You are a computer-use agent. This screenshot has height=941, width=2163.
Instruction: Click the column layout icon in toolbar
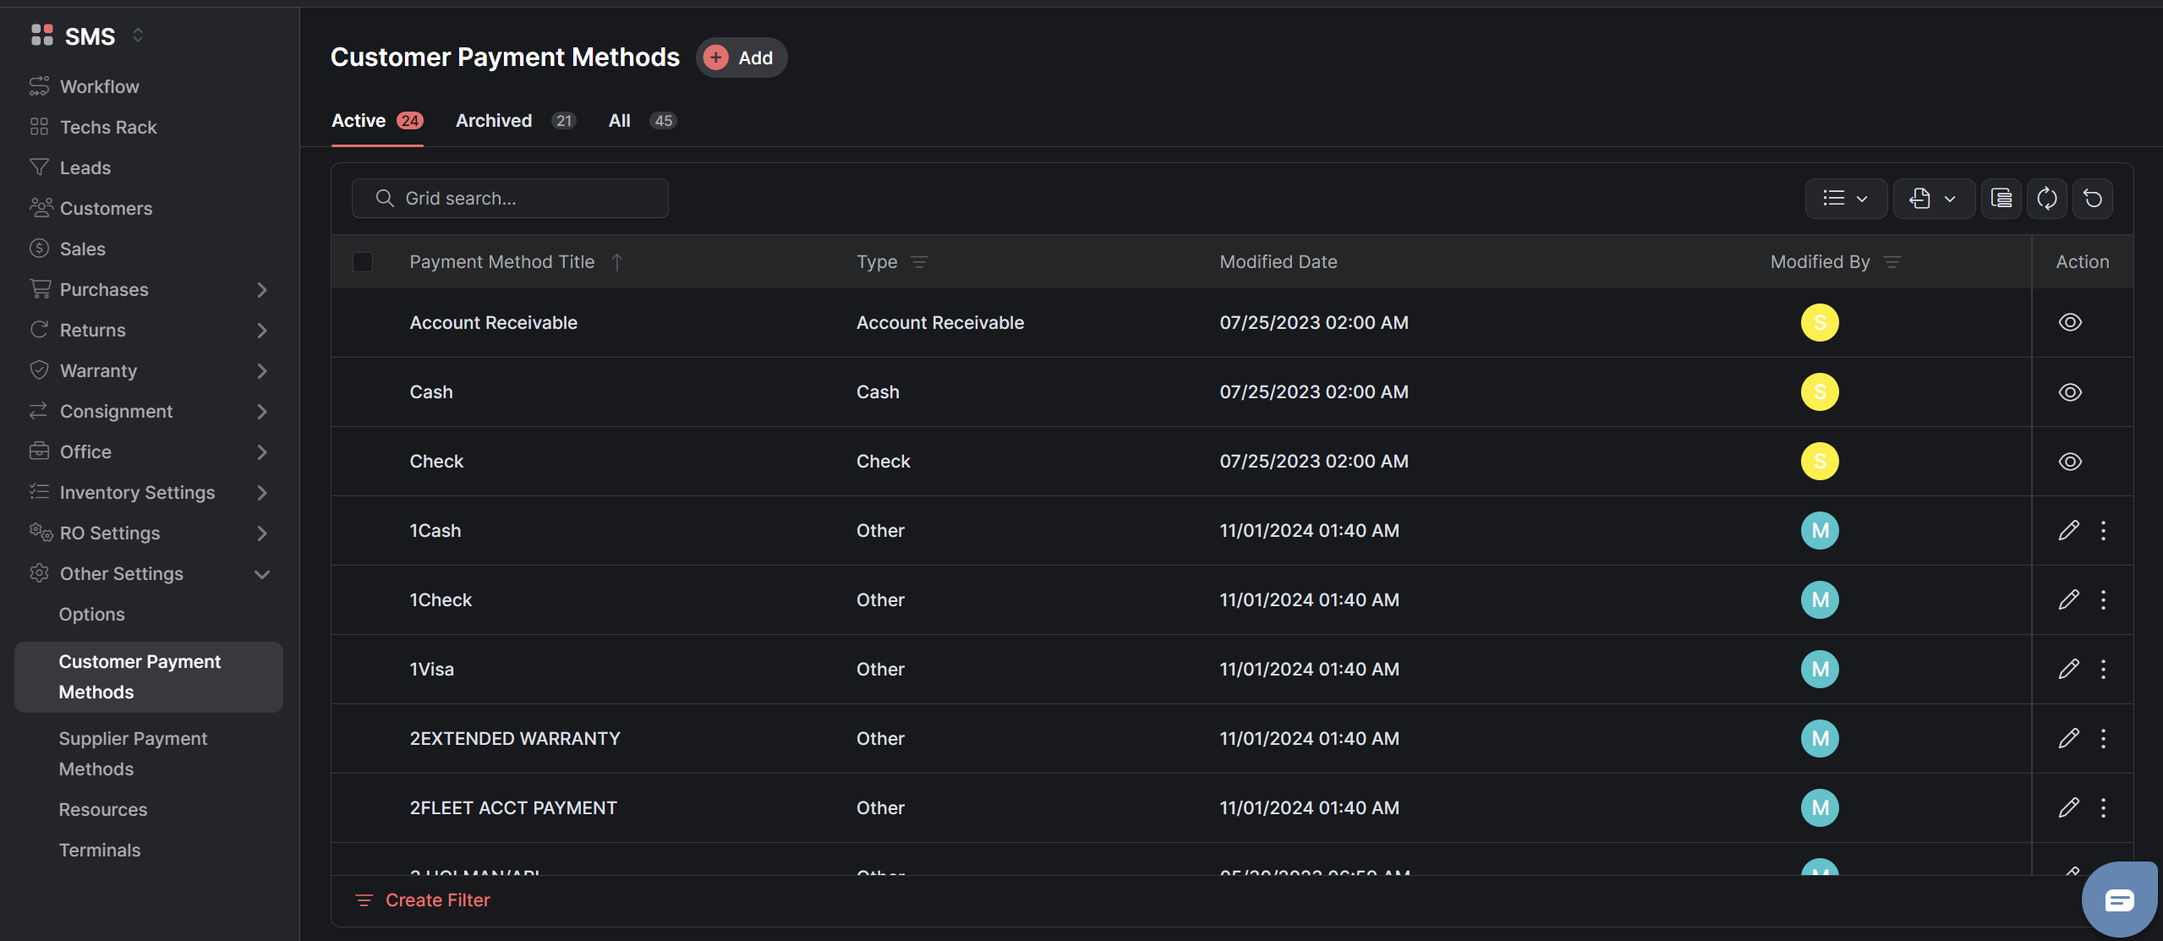2001,199
